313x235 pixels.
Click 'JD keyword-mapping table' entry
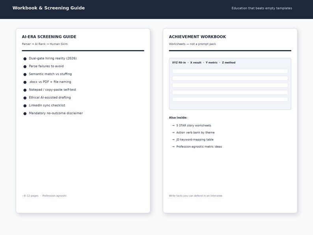[x=195, y=140]
